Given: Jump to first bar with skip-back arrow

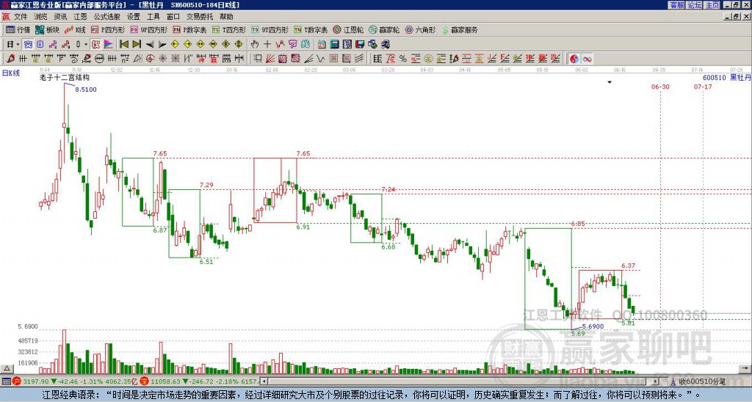Looking at the screenshot, I should tap(123, 45).
